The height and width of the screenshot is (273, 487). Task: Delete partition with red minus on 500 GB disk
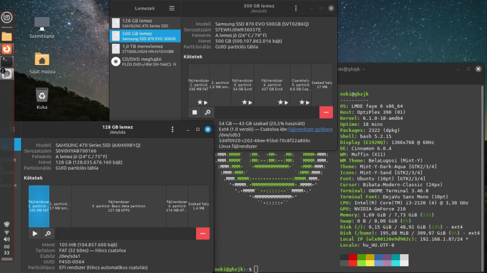click(326, 112)
